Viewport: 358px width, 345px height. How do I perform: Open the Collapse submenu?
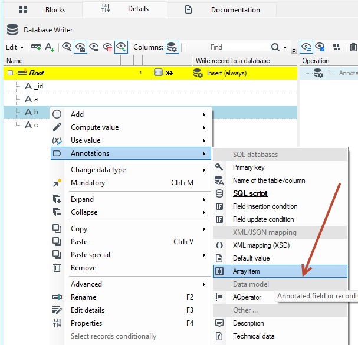[131, 212]
